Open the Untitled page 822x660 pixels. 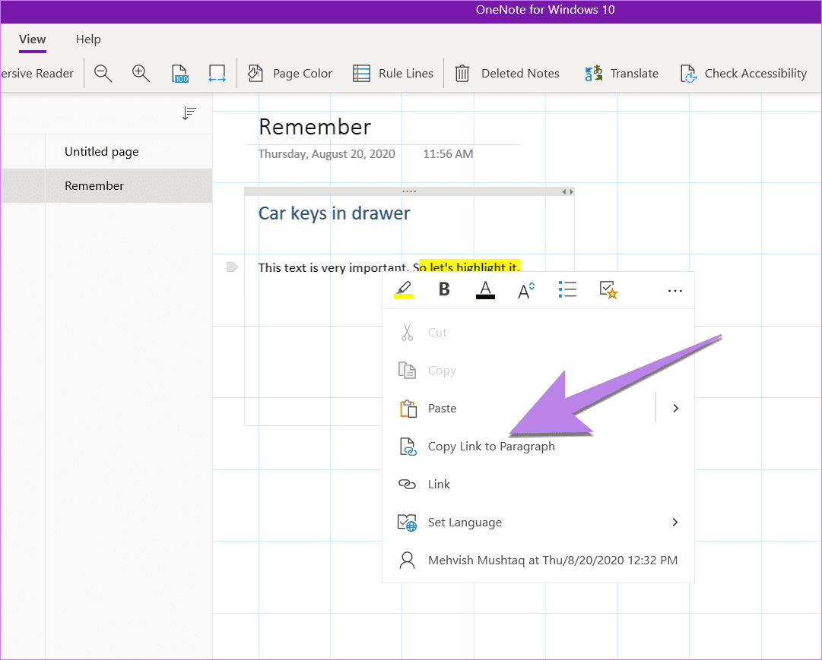click(x=129, y=151)
